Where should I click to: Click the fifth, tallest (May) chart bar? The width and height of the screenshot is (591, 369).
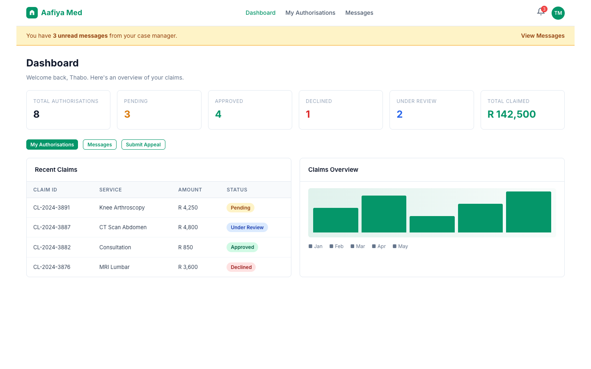click(x=529, y=212)
